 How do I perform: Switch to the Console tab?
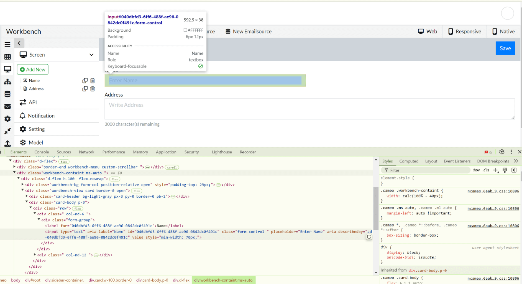pos(42,152)
